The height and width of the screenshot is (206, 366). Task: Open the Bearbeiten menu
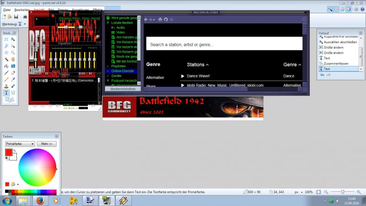[x=22, y=10]
